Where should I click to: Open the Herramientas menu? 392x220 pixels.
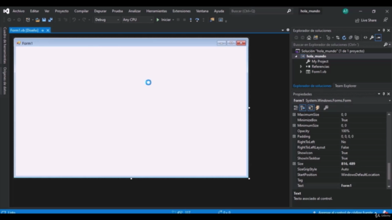tap(157, 11)
